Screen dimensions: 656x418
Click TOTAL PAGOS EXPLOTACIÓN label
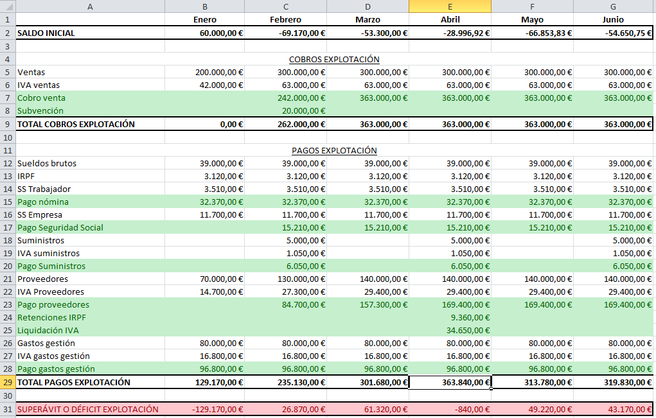74,382
